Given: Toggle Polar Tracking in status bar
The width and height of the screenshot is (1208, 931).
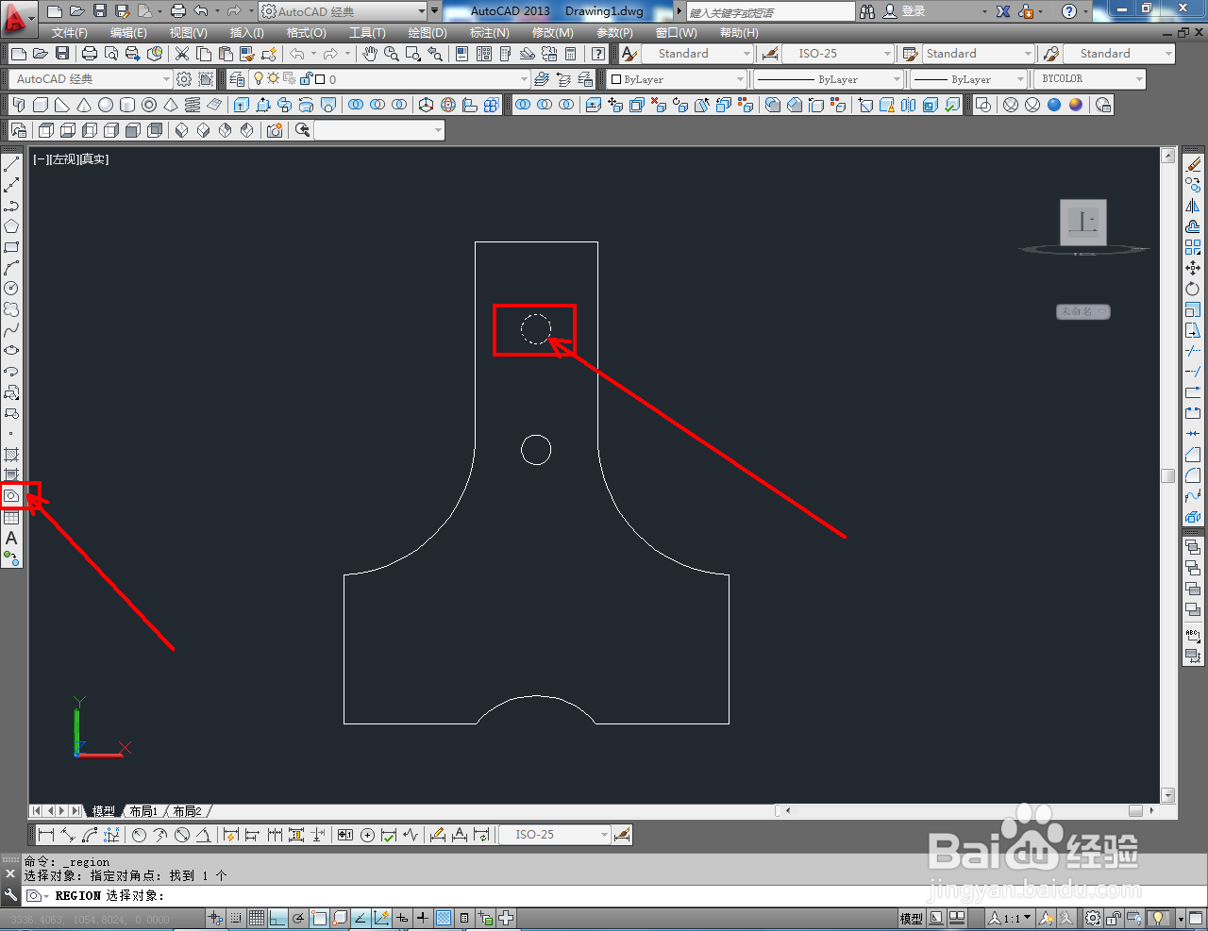Looking at the screenshot, I should 298,918.
